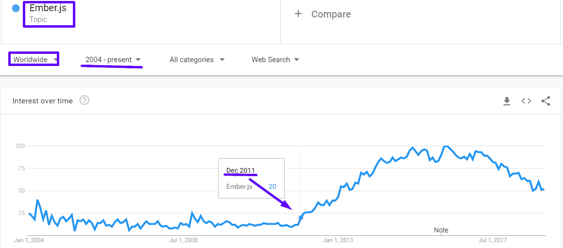Click the blue Ember.js color dot
This screenshot has width=563, height=248.
[16, 8]
